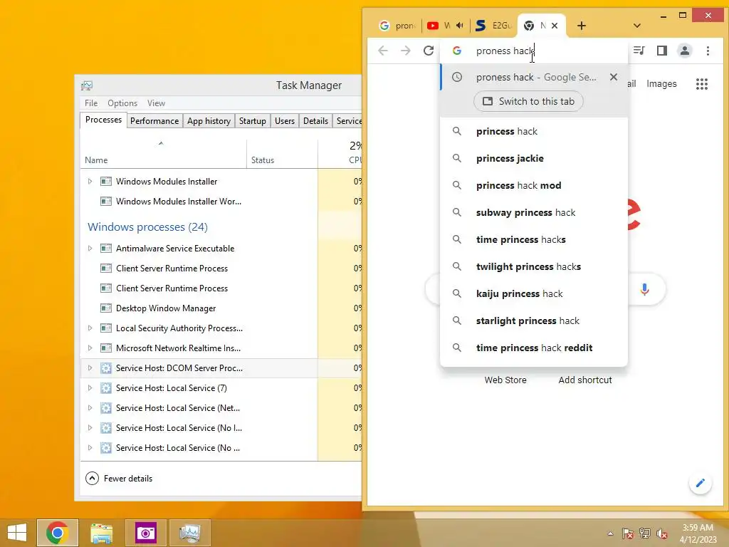Open Task Manager Options menu
The width and height of the screenshot is (729, 547).
pyautogui.click(x=122, y=103)
